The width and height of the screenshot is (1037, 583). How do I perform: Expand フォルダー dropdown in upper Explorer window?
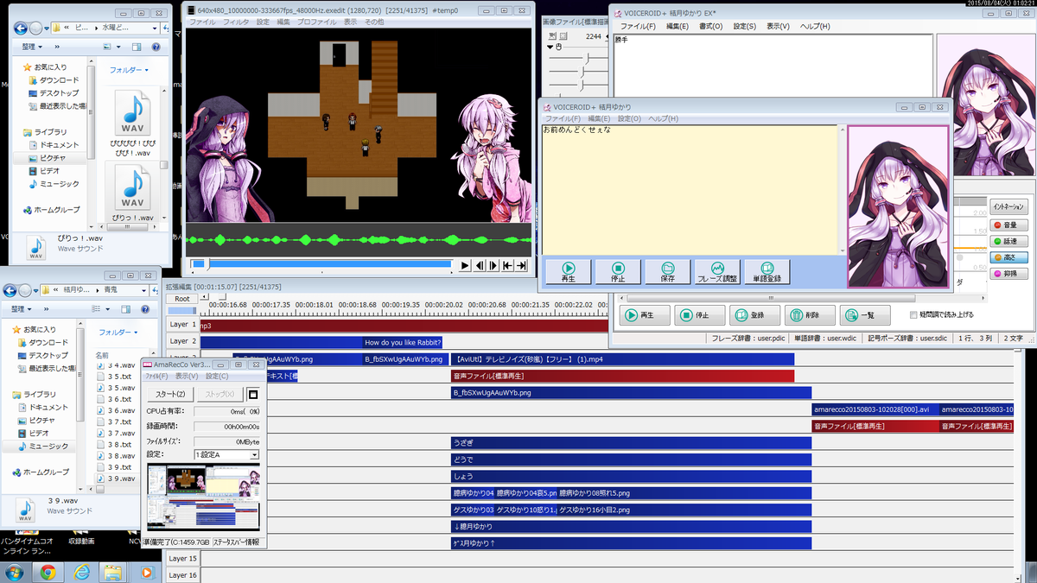coord(128,70)
